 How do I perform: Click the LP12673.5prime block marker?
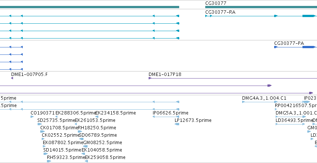(177, 124)
